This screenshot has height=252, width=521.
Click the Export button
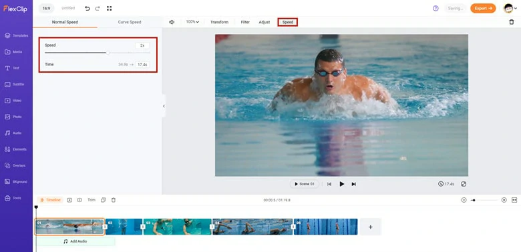tap(483, 8)
